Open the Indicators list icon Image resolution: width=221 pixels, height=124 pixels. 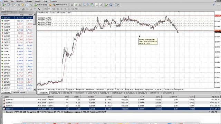click(106, 5)
